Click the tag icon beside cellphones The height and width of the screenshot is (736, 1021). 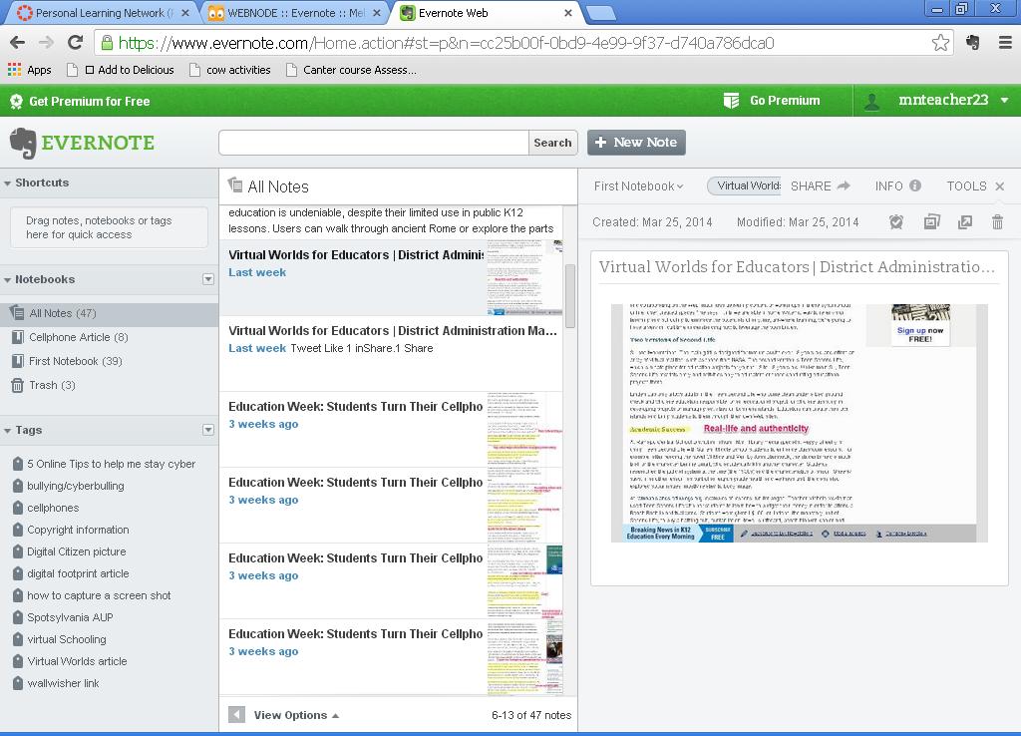pyautogui.click(x=18, y=508)
